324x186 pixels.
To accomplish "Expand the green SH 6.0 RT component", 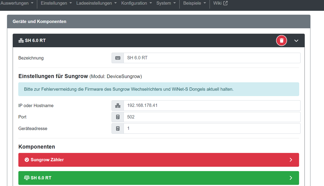I will pyautogui.click(x=159, y=178).
